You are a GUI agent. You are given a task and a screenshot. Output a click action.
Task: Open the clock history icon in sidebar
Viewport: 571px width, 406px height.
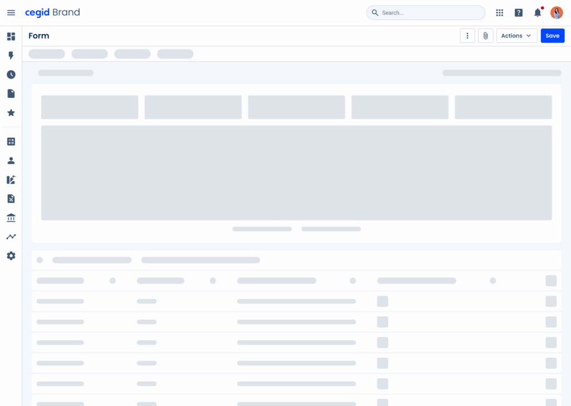coord(11,75)
